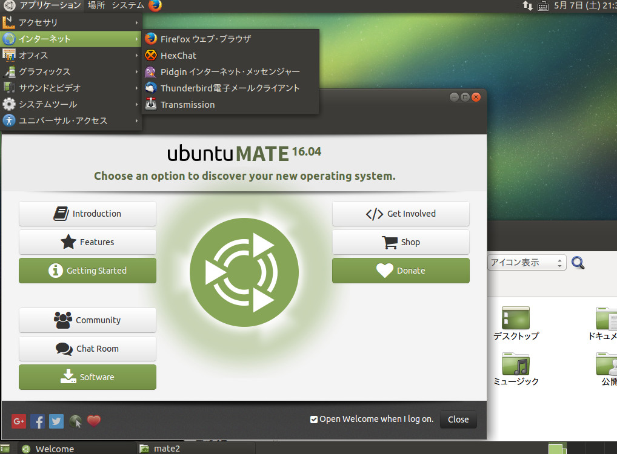Click the large Ubuntu MATE logo

(244, 272)
